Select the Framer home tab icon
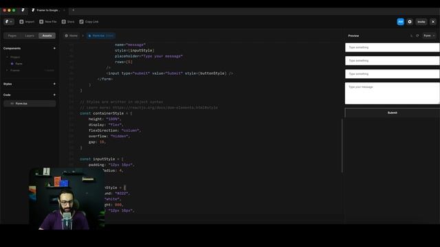The height and width of the screenshot is (247, 440). [x=23, y=10]
